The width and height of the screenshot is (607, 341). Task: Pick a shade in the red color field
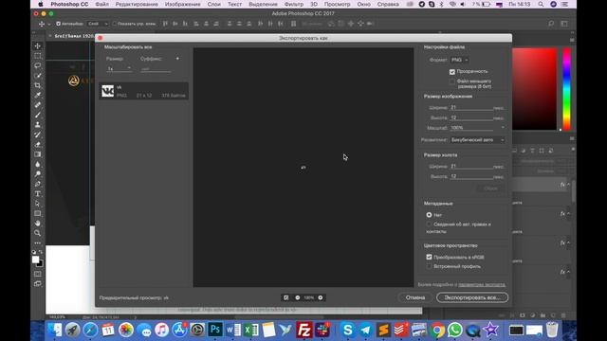[535, 89]
